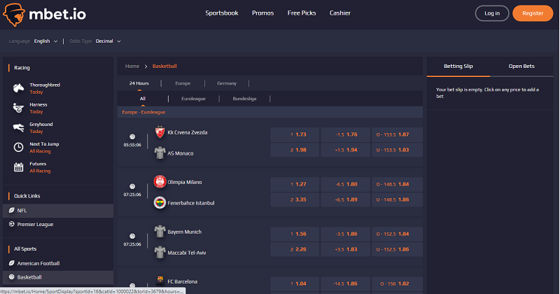Open Harness Today racing link

[x=36, y=112]
